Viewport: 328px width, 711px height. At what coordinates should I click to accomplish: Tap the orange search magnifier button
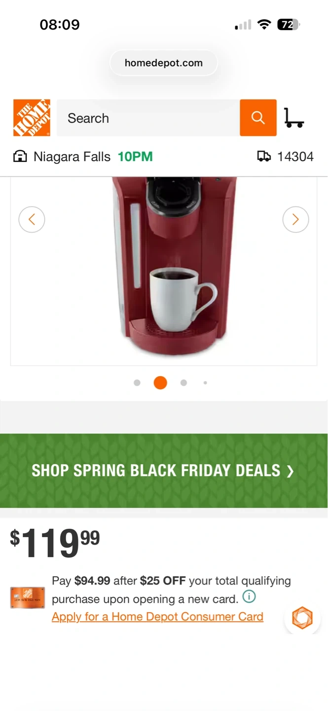258,118
